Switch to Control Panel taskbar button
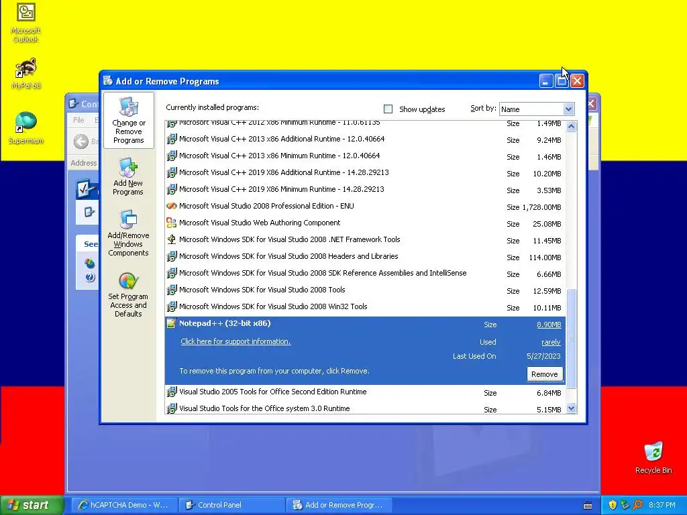The height and width of the screenshot is (515, 687). [x=231, y=505]
